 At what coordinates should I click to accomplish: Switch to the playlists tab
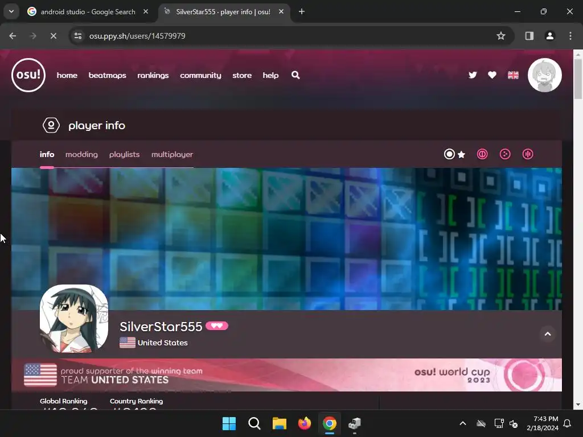click(124, 154)
